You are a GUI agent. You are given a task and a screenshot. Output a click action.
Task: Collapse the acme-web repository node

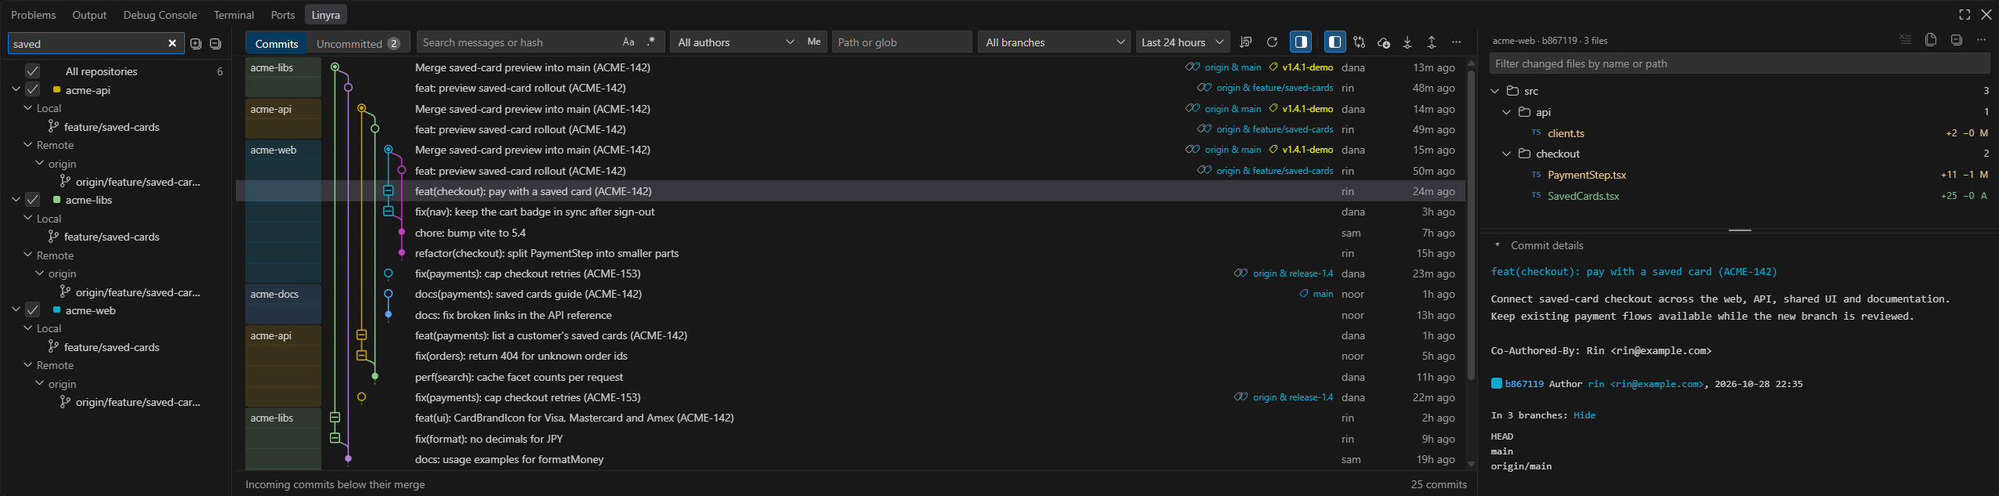(x=16, y=310)
